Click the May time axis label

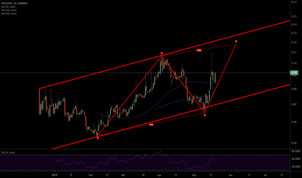click(194, 175)
